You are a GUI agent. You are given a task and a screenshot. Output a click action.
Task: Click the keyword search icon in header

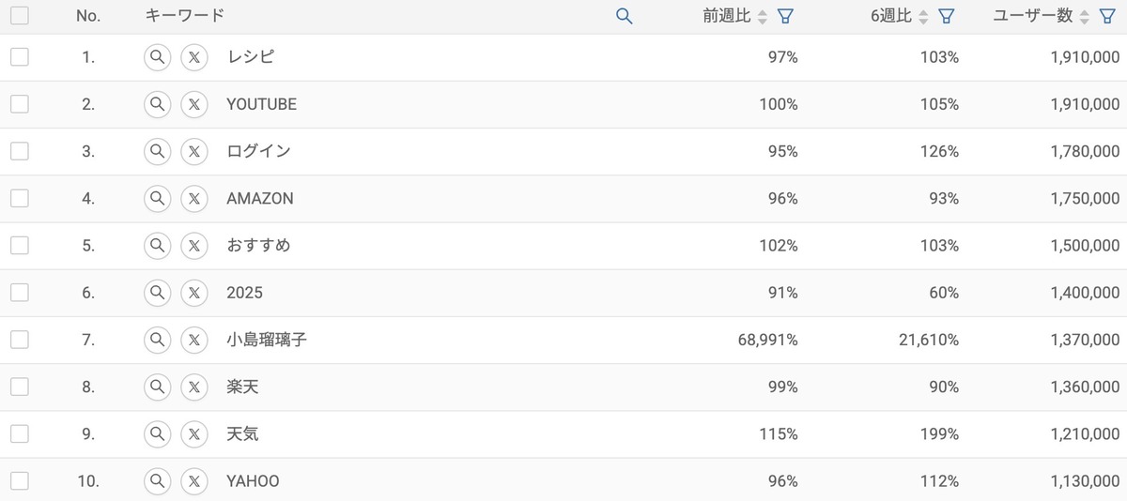point(624,16)
